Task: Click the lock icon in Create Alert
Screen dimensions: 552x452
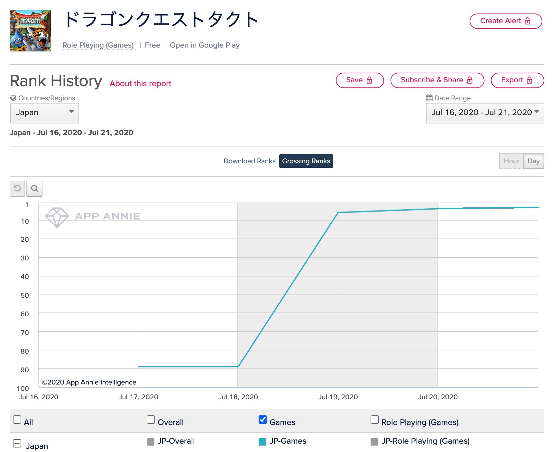Action: click(527, 21)
